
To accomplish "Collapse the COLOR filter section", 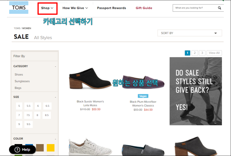I will pyautogui.click(x=55, y=139).
